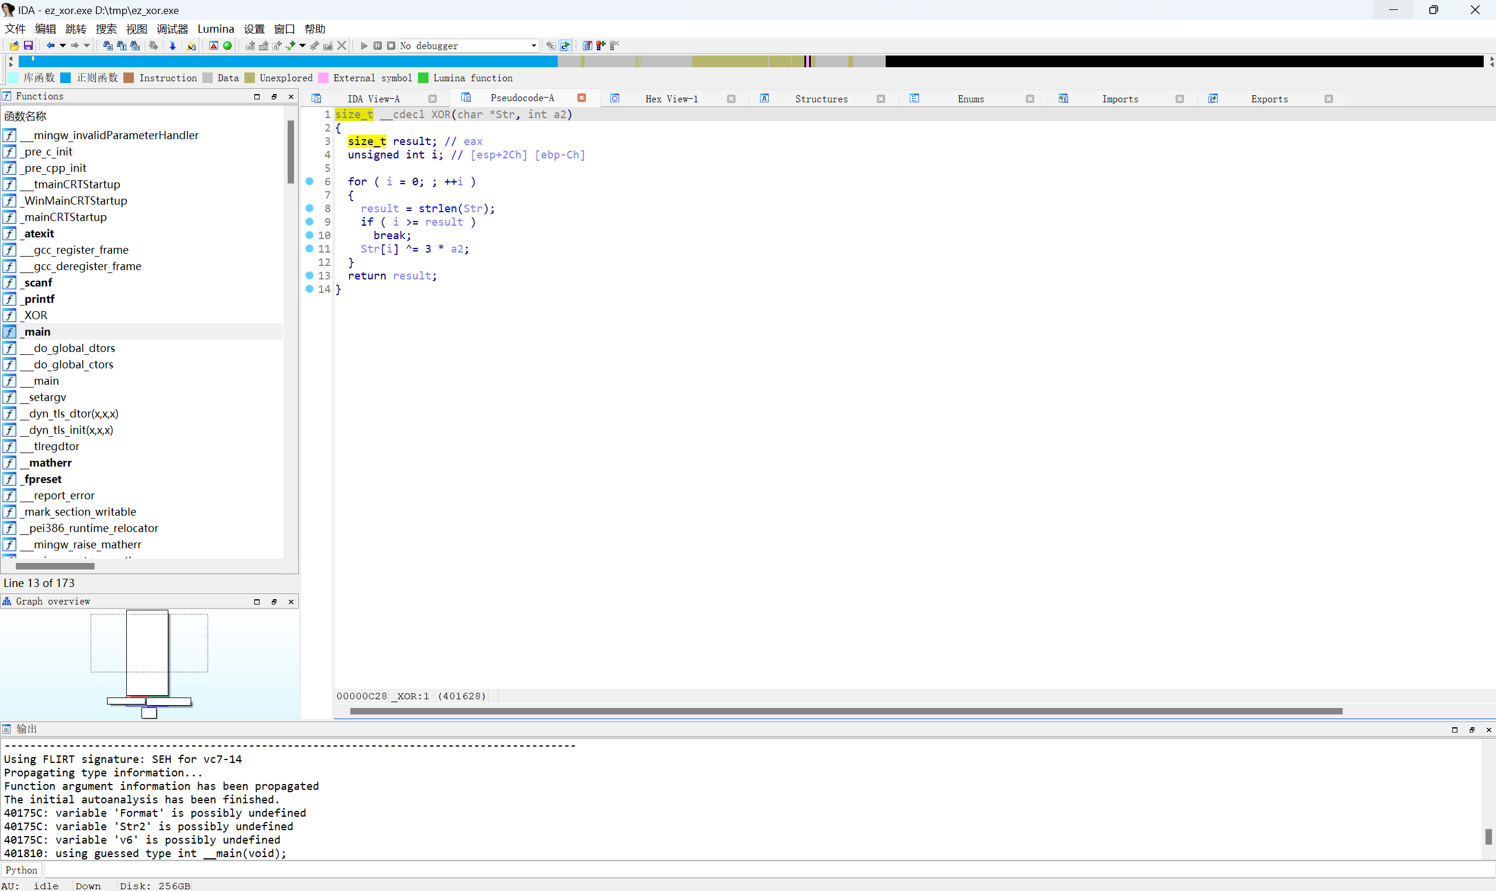Click the highlighted pseudocode sync icon
The height and width of the screenshot is (891, 1496).
(x=565, y=46)
